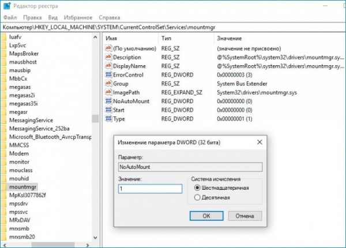
Task: Click the folder icon next to MRxDAV
Action: 4,220
